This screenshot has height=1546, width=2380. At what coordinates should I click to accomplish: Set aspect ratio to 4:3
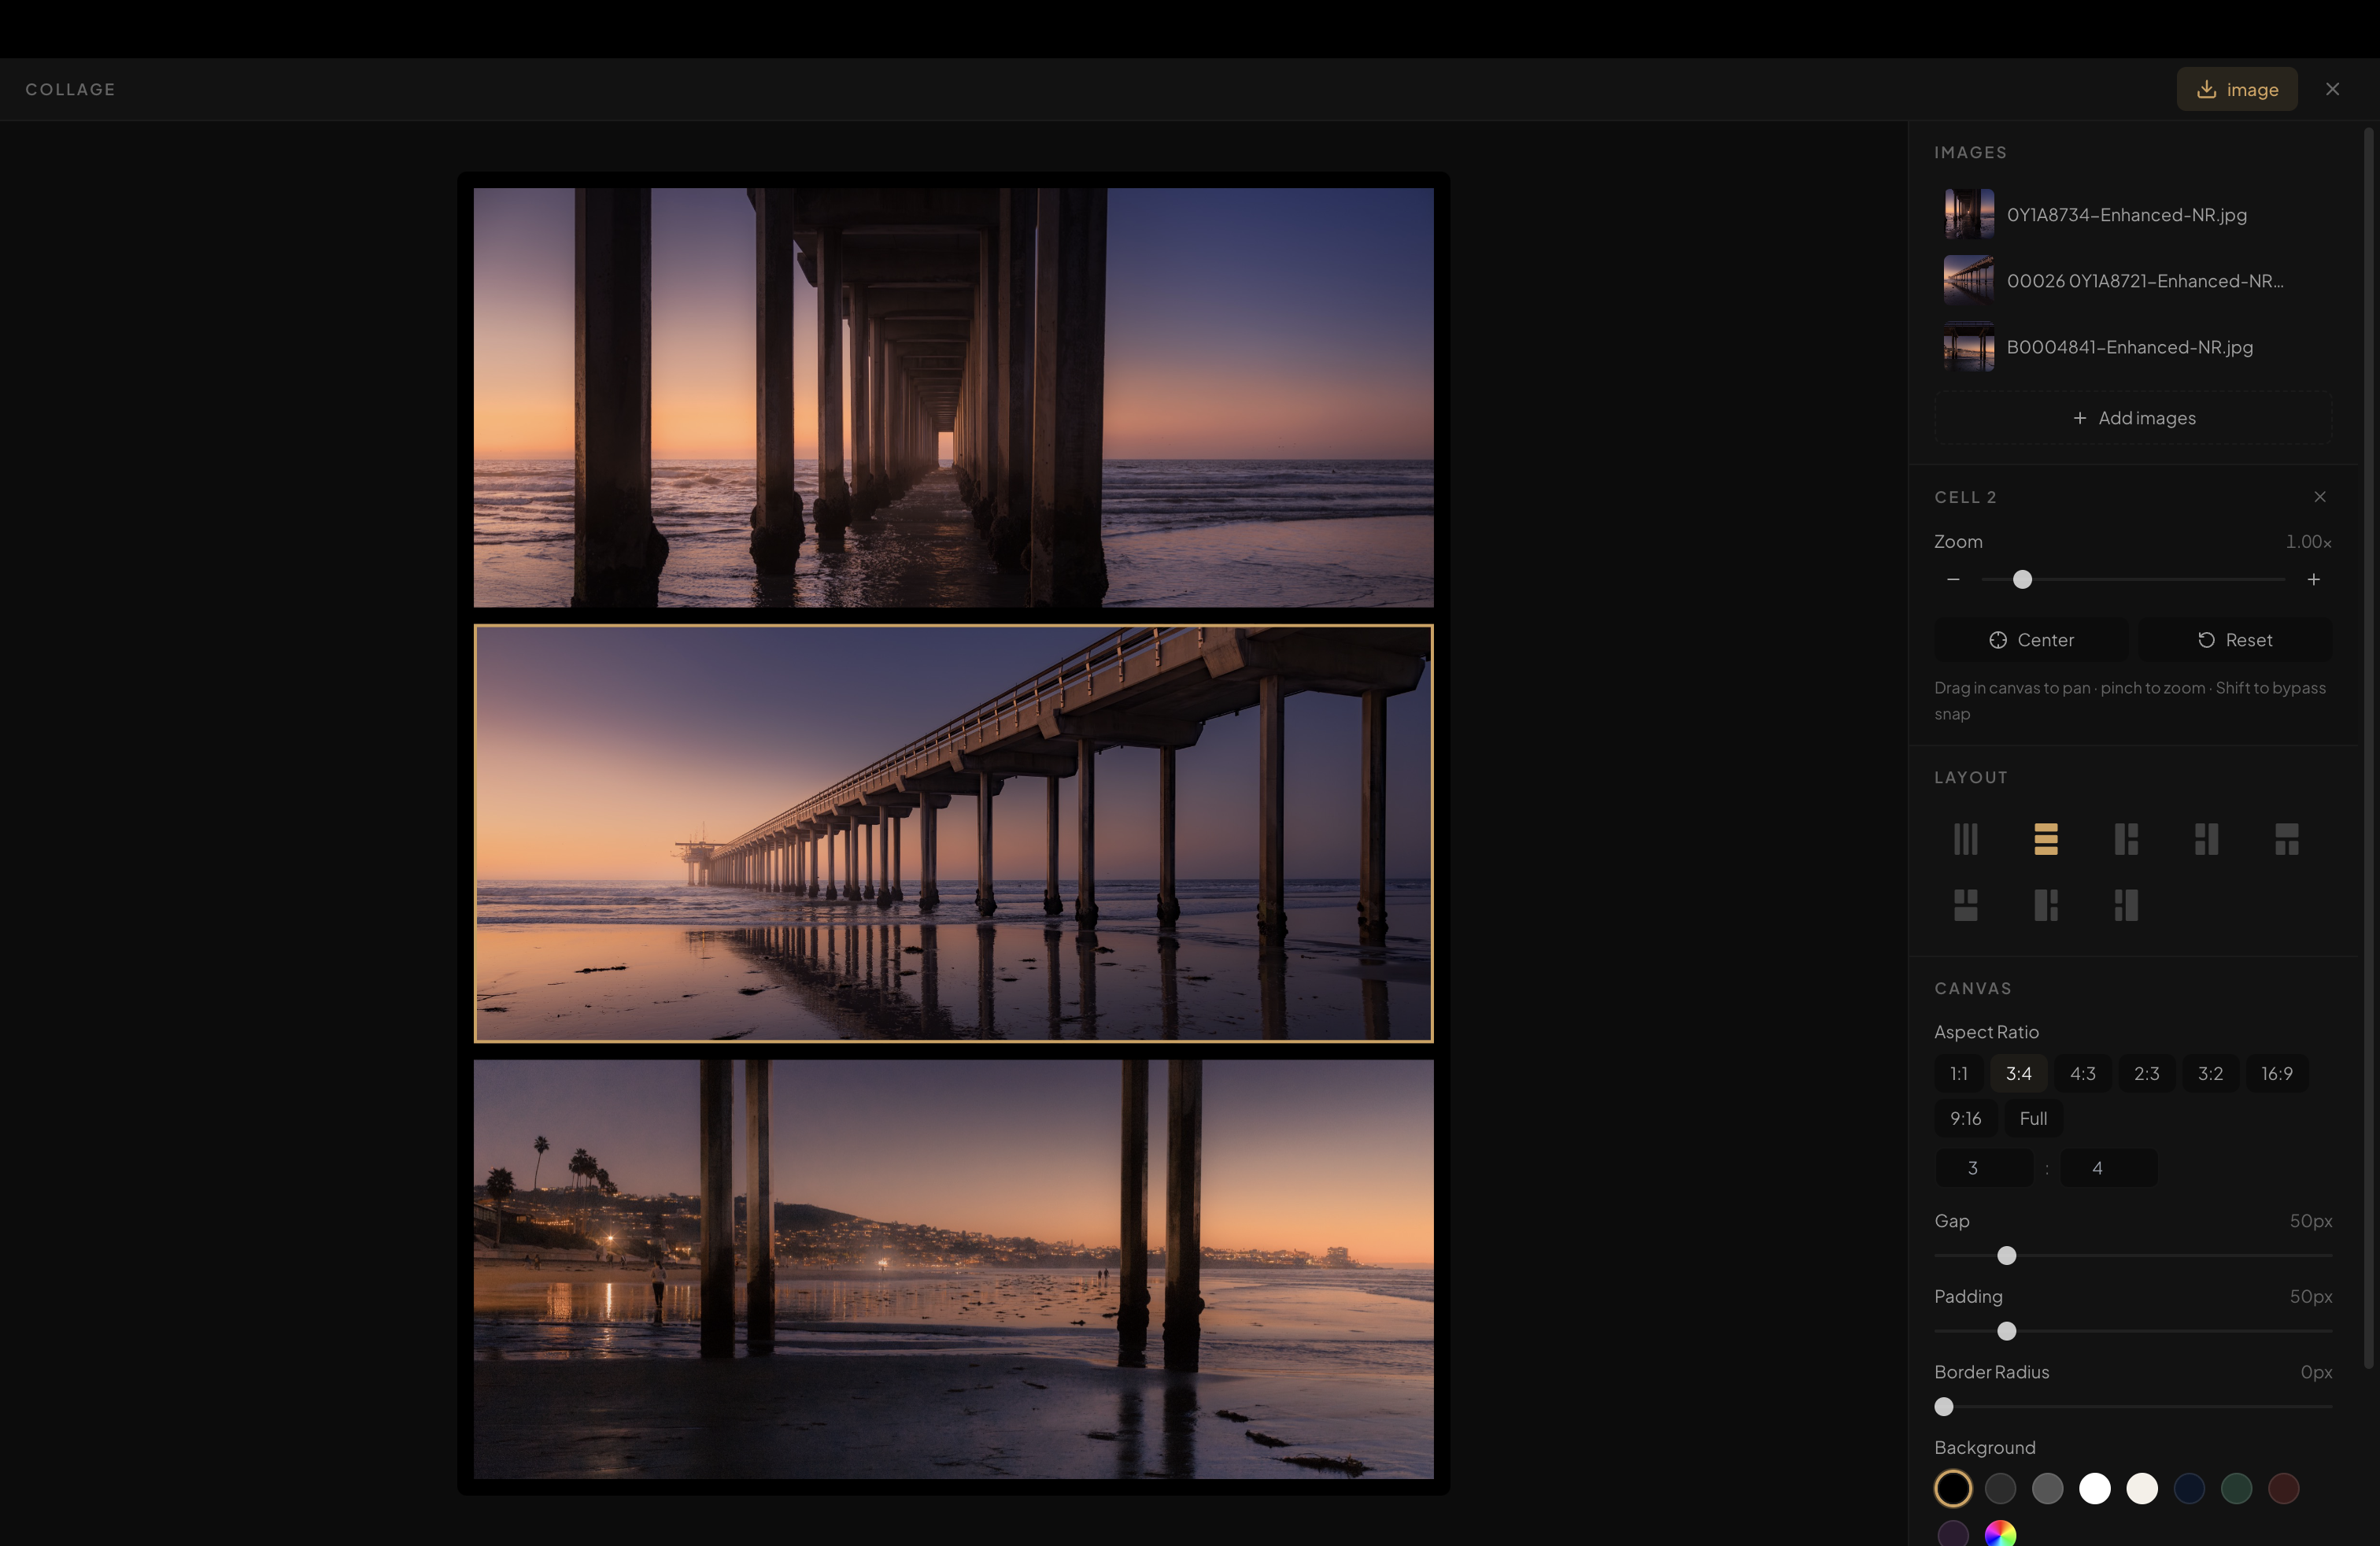(2082, 1073)
